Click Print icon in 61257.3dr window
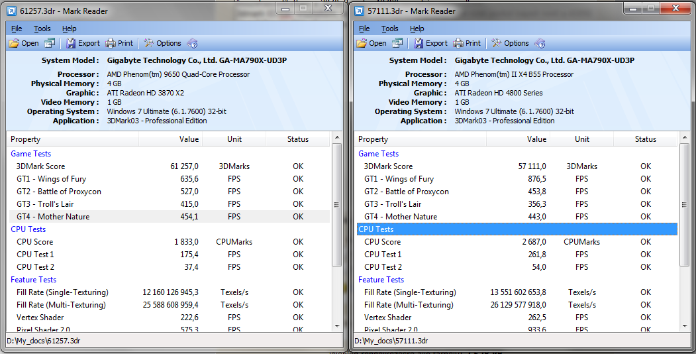This screenshot has height=354, width=696. click(x=110, y=43)
